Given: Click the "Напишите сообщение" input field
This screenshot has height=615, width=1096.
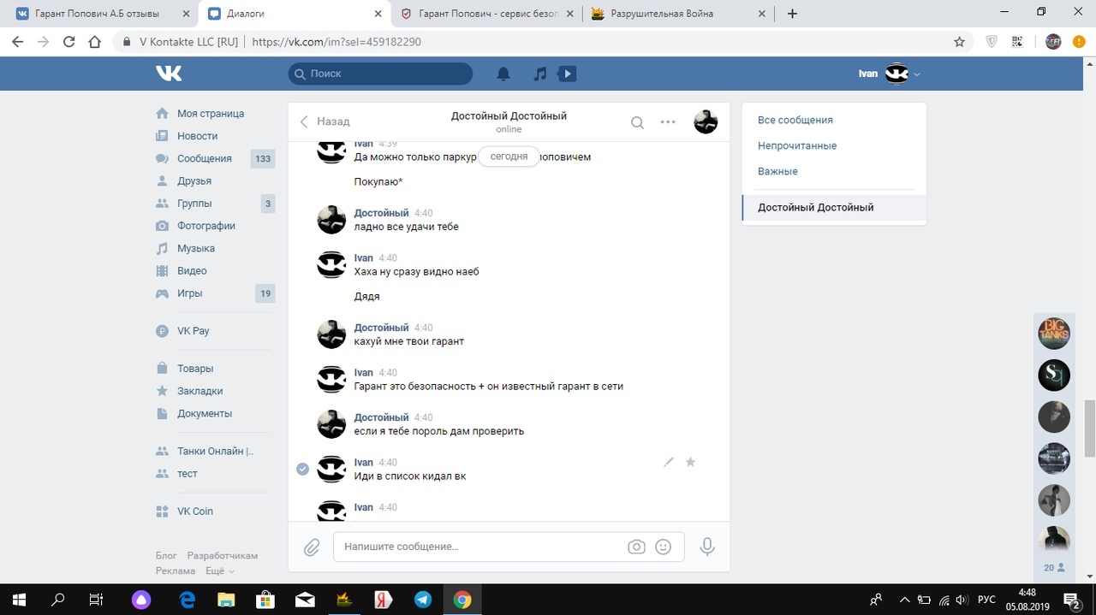Looking at the screenshot, I should click(479, 547).
